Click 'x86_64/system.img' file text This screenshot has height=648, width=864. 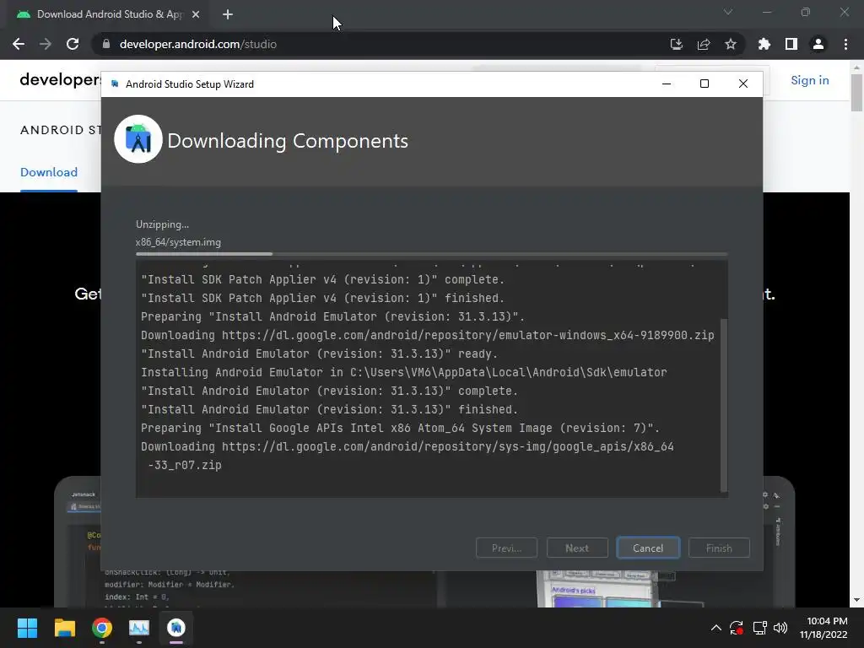(x=178, y=242)
